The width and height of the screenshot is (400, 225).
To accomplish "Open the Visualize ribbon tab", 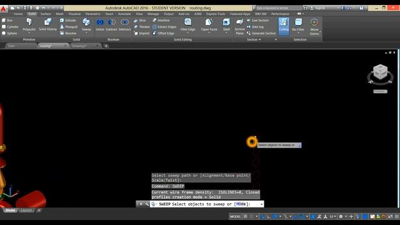I will point(74,14).
